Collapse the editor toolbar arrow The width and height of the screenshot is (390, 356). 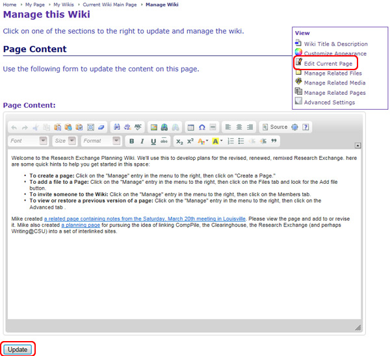point(357,146)
